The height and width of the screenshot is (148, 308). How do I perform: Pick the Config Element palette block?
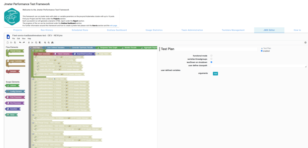coord(15,91)
